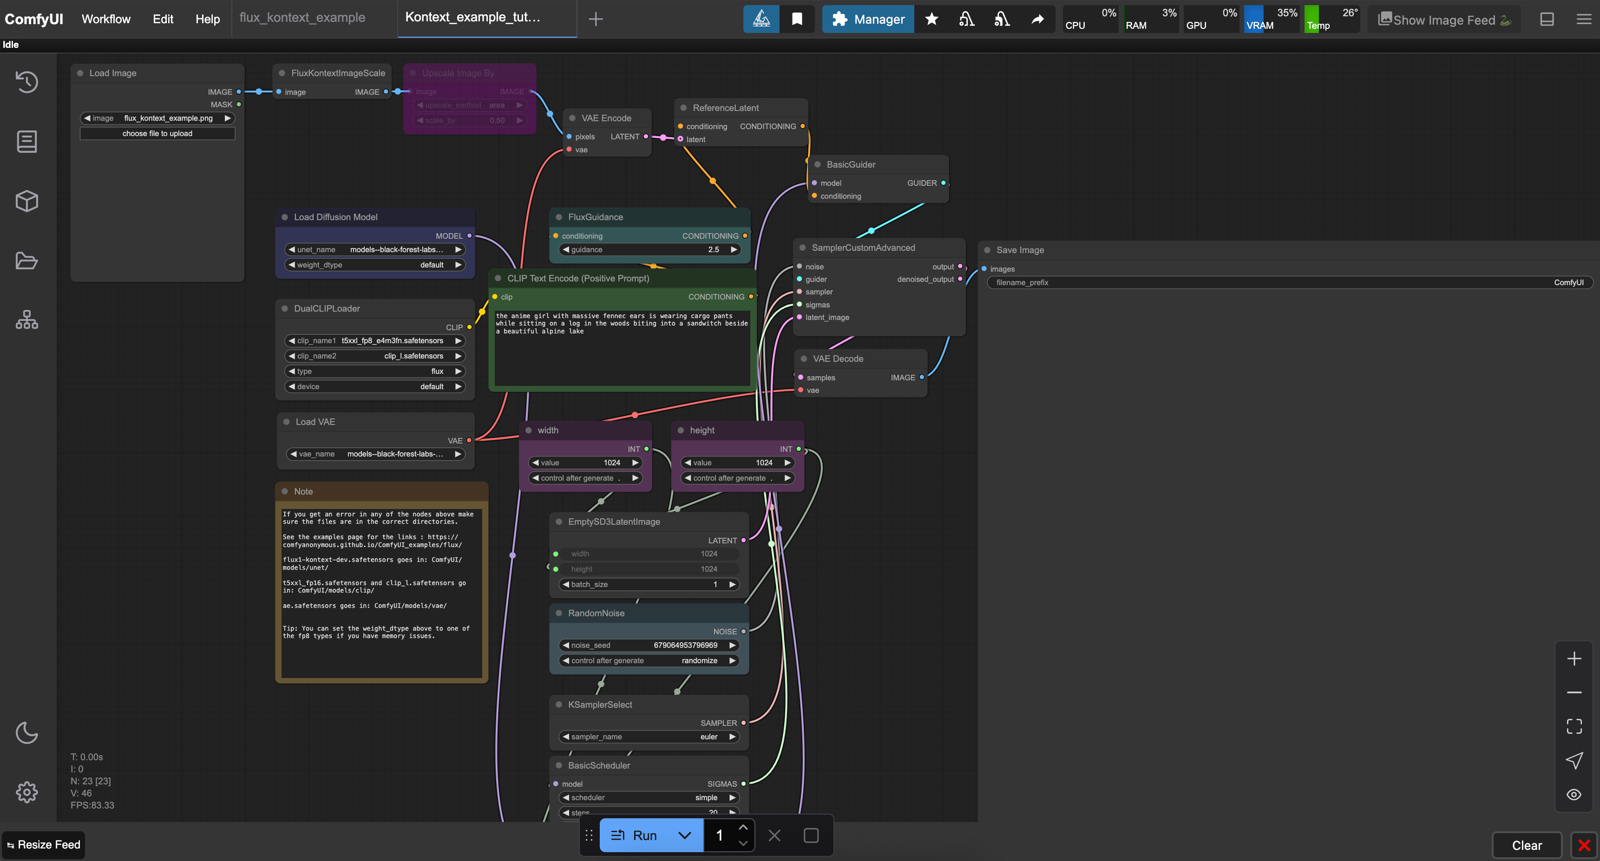The height and width of the screenshot is (861, 1600).
Task: Toggle link visibility eye icon
Action: coord(1574,795)
